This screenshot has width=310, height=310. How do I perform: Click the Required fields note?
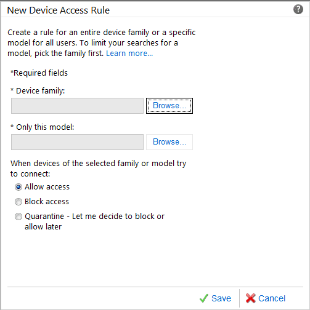point(39,73)
